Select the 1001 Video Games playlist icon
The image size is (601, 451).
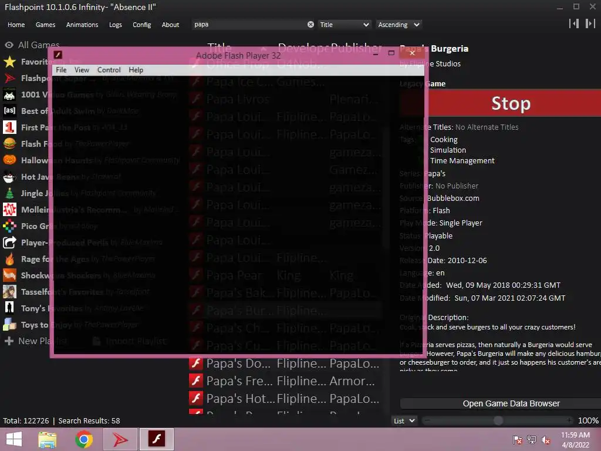(x=9, y=95)
